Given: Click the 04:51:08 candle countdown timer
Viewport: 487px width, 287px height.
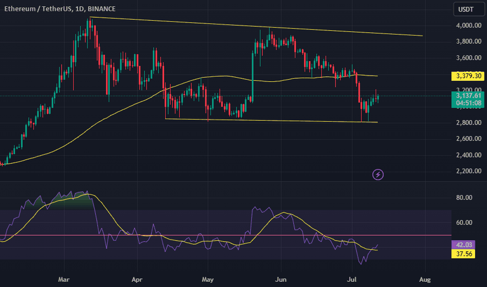Looking at the screenshot, I should 468,103.
